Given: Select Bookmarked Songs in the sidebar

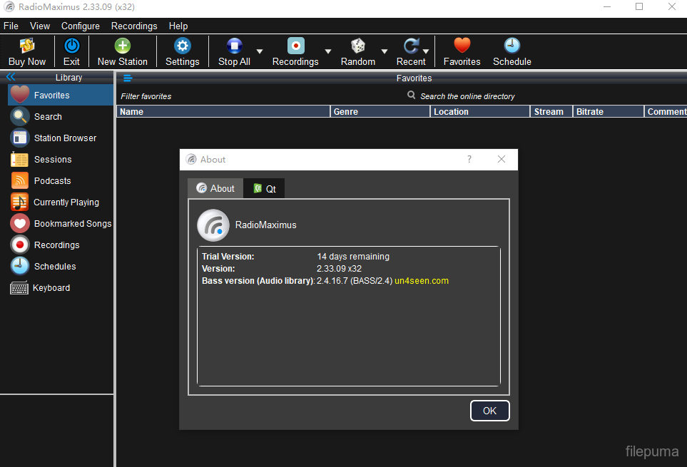Looking at the screenshot, I should [x=72, y=224].
